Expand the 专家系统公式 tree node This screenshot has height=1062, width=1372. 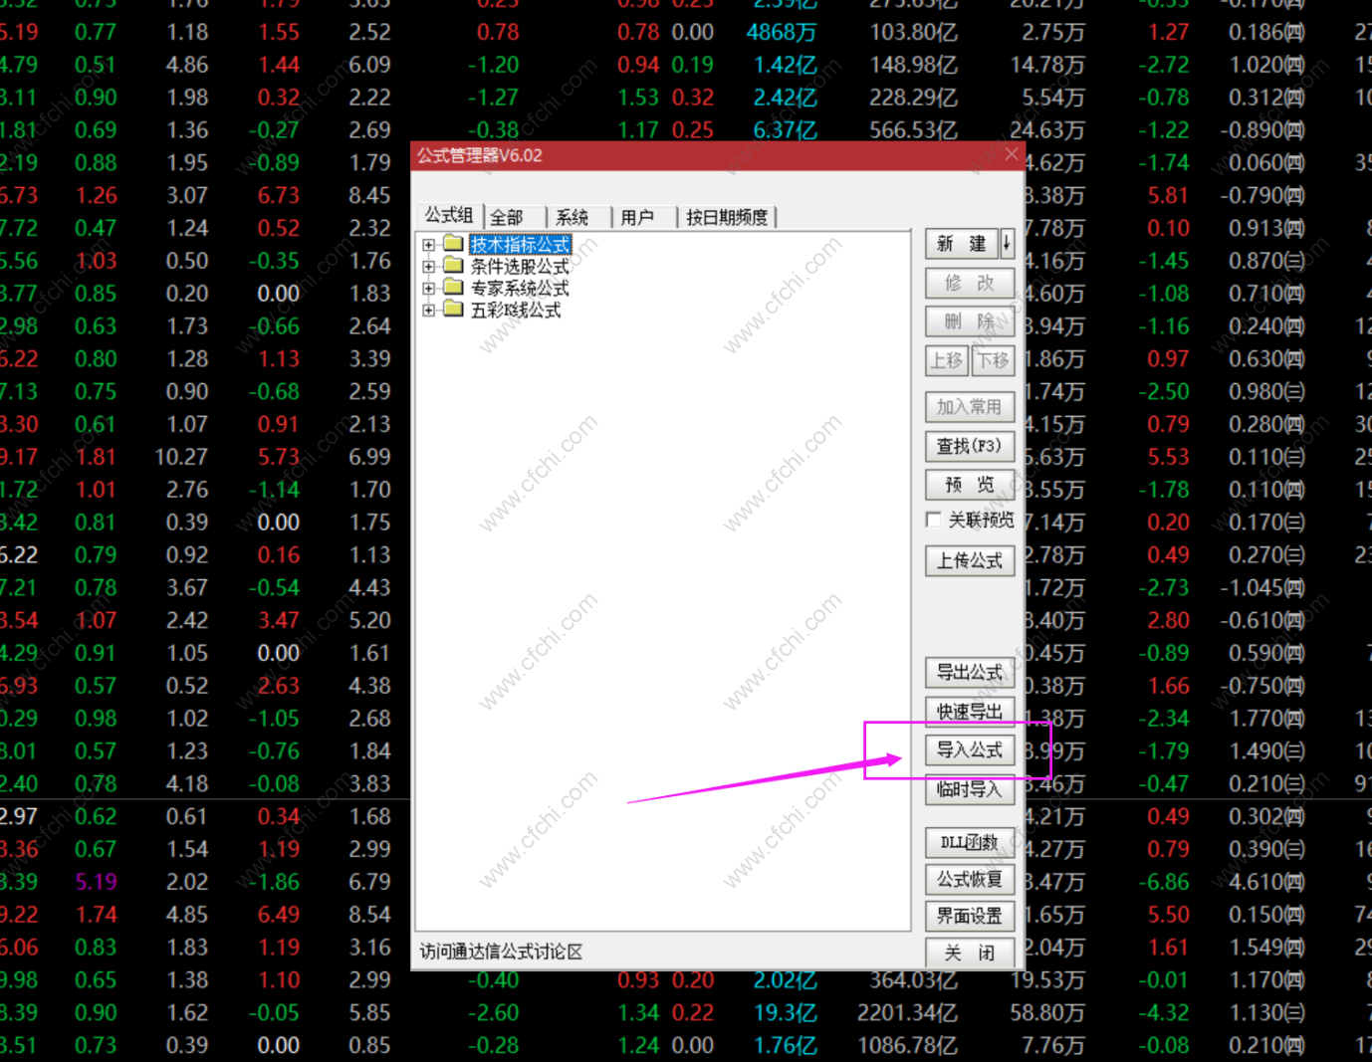point(428,289)
